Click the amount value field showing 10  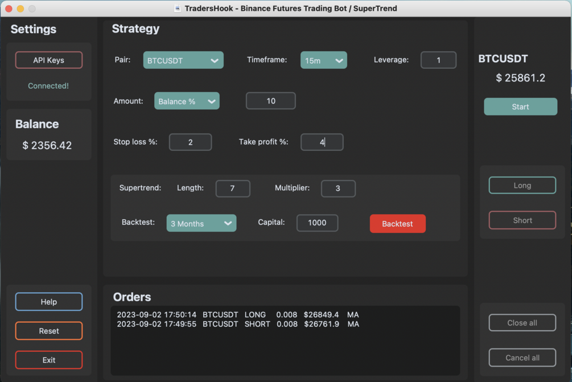[x=271, y=101]
